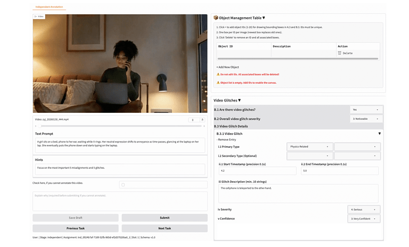Change the Severity '4: Serious' dropdown
The image size is (409, 247).
365,210
